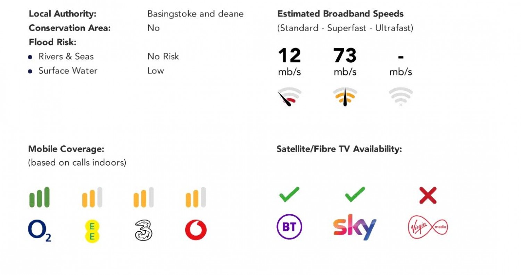Click the Basingstoke and deane text

coord(196,14)
